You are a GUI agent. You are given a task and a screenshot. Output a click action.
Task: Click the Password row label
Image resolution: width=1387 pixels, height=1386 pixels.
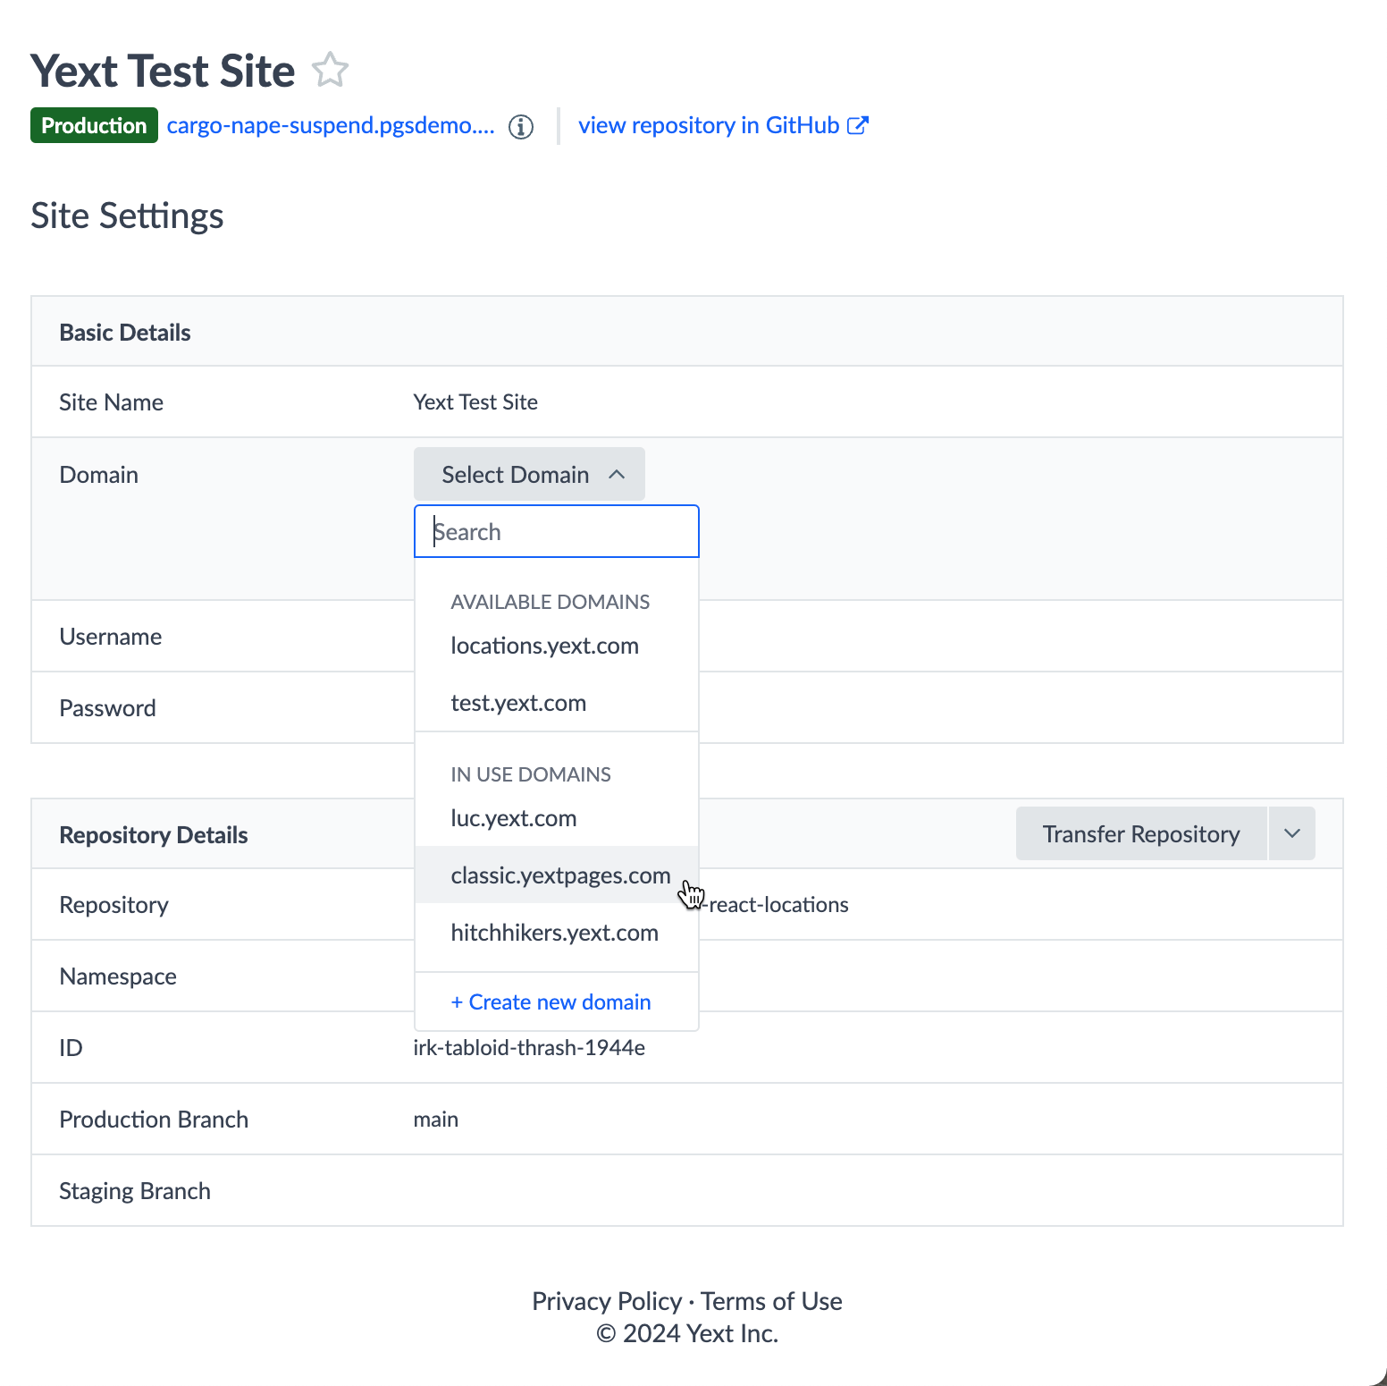[x=107, y=708]
